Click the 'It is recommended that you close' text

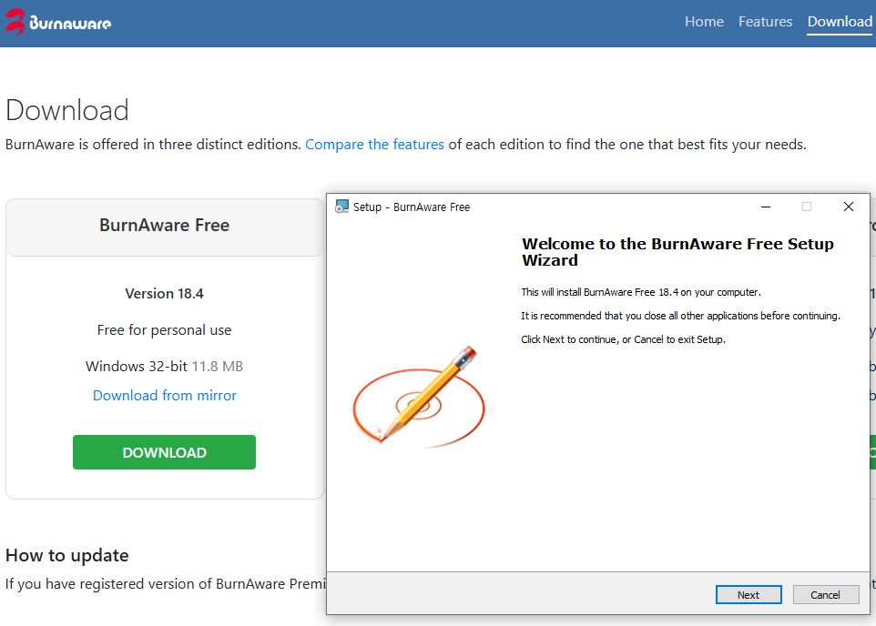tap(680, 316)
